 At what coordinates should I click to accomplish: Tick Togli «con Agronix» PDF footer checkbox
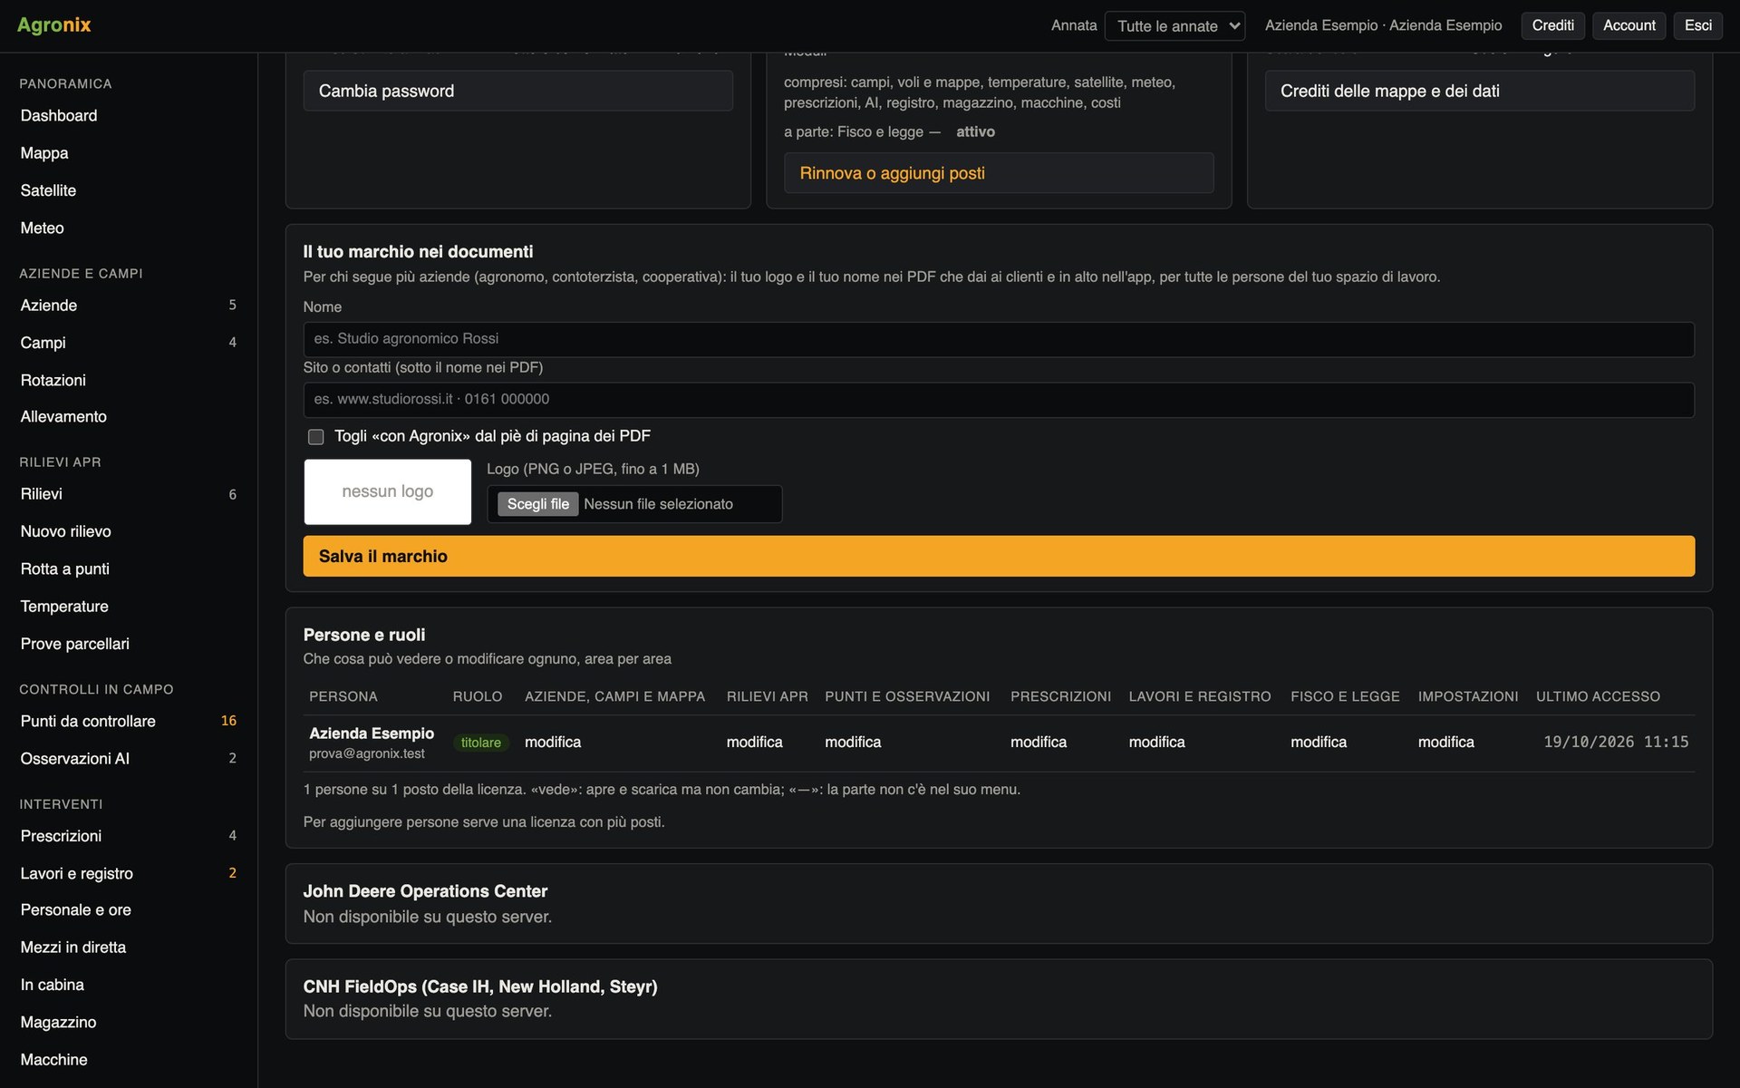pos(315,437)
